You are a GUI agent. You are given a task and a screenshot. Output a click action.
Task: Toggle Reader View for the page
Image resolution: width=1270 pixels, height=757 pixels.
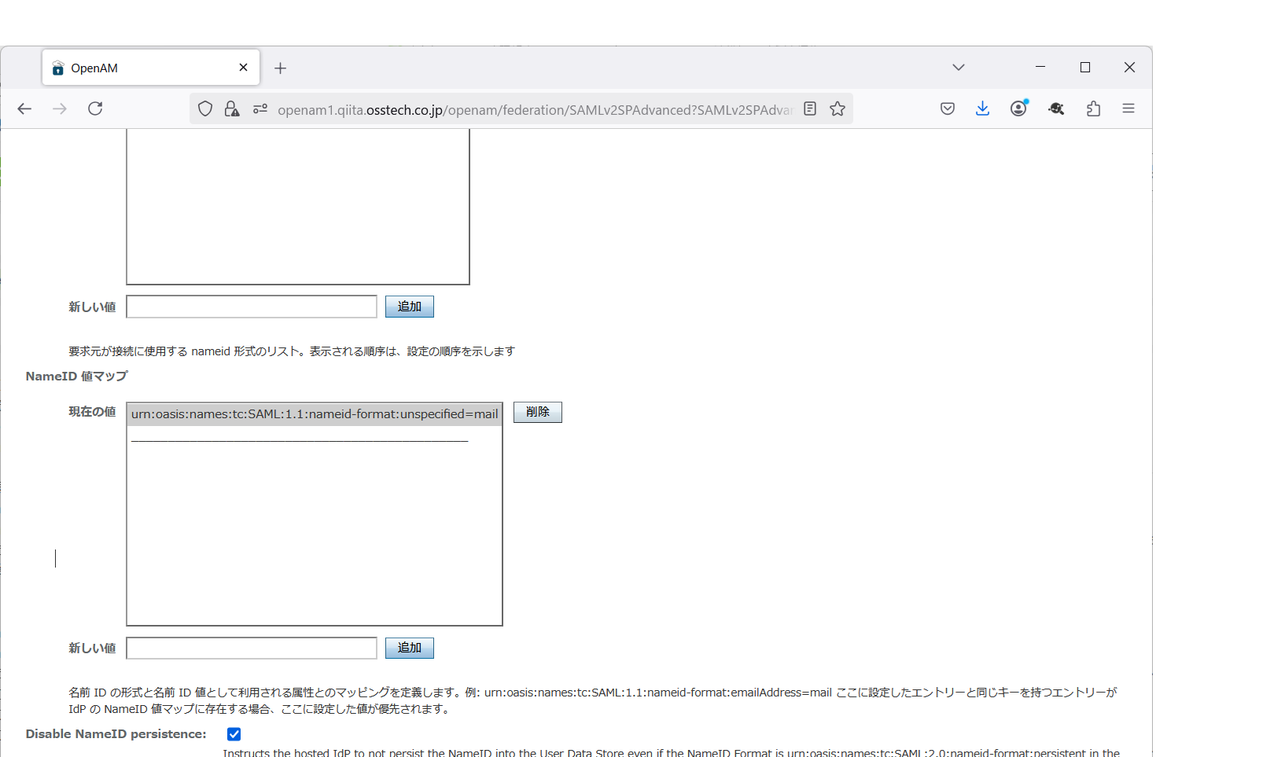(810, 108)
